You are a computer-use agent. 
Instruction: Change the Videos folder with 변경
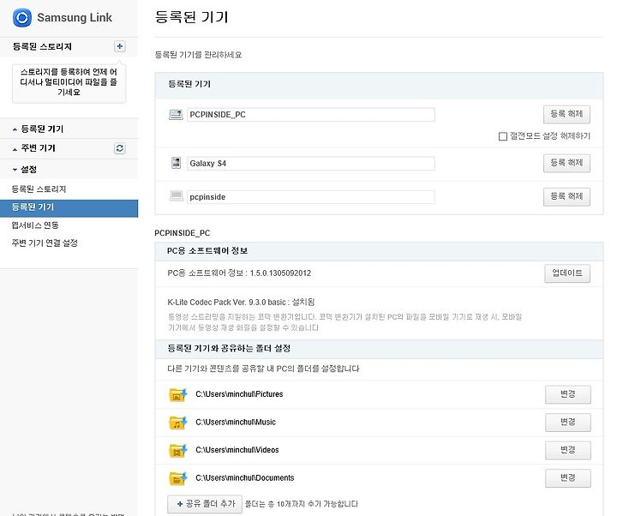click(568, 450)
